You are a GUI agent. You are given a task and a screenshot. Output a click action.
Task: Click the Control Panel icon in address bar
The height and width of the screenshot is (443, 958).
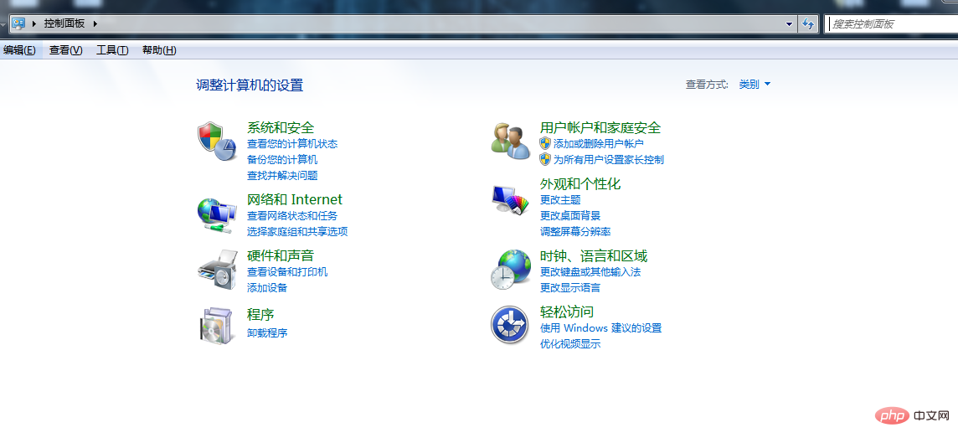(x=18, y=23)
